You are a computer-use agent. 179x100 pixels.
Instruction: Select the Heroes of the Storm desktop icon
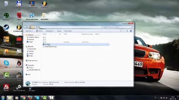tap(32, 16)
